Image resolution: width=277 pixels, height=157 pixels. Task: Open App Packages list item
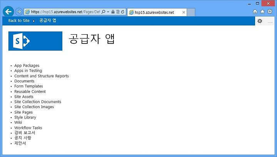point(27,65)
